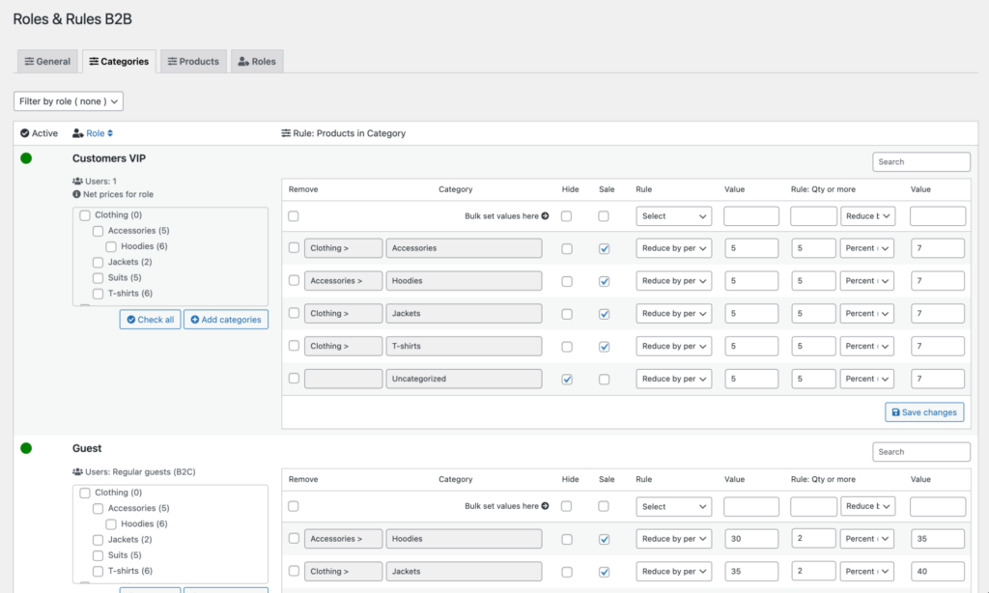Open the Rule dropdown in the Uncategorized row
989x593 pixels.
pyautogui.click(x=673, y=380)
